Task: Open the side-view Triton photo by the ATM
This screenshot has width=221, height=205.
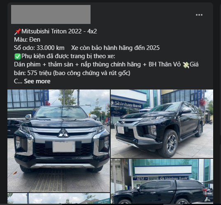Action: [x=162, y=181]
